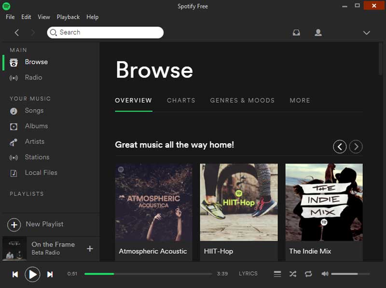Screen dimensions: 386x288
Task: Click the Stations broadcast icon
Action: pyautogui.click(x=14, y=158)
